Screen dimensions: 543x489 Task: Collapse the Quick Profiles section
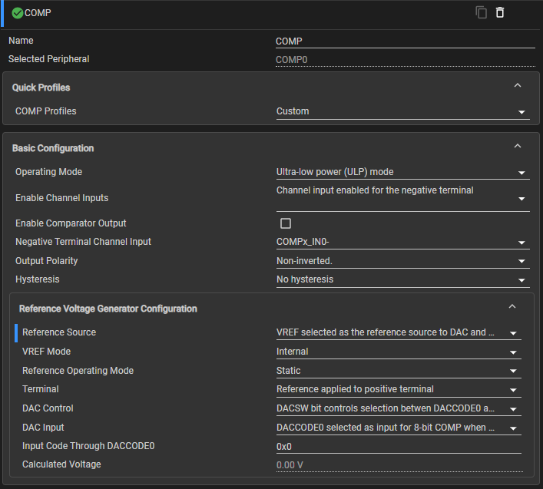click(518, 85)
